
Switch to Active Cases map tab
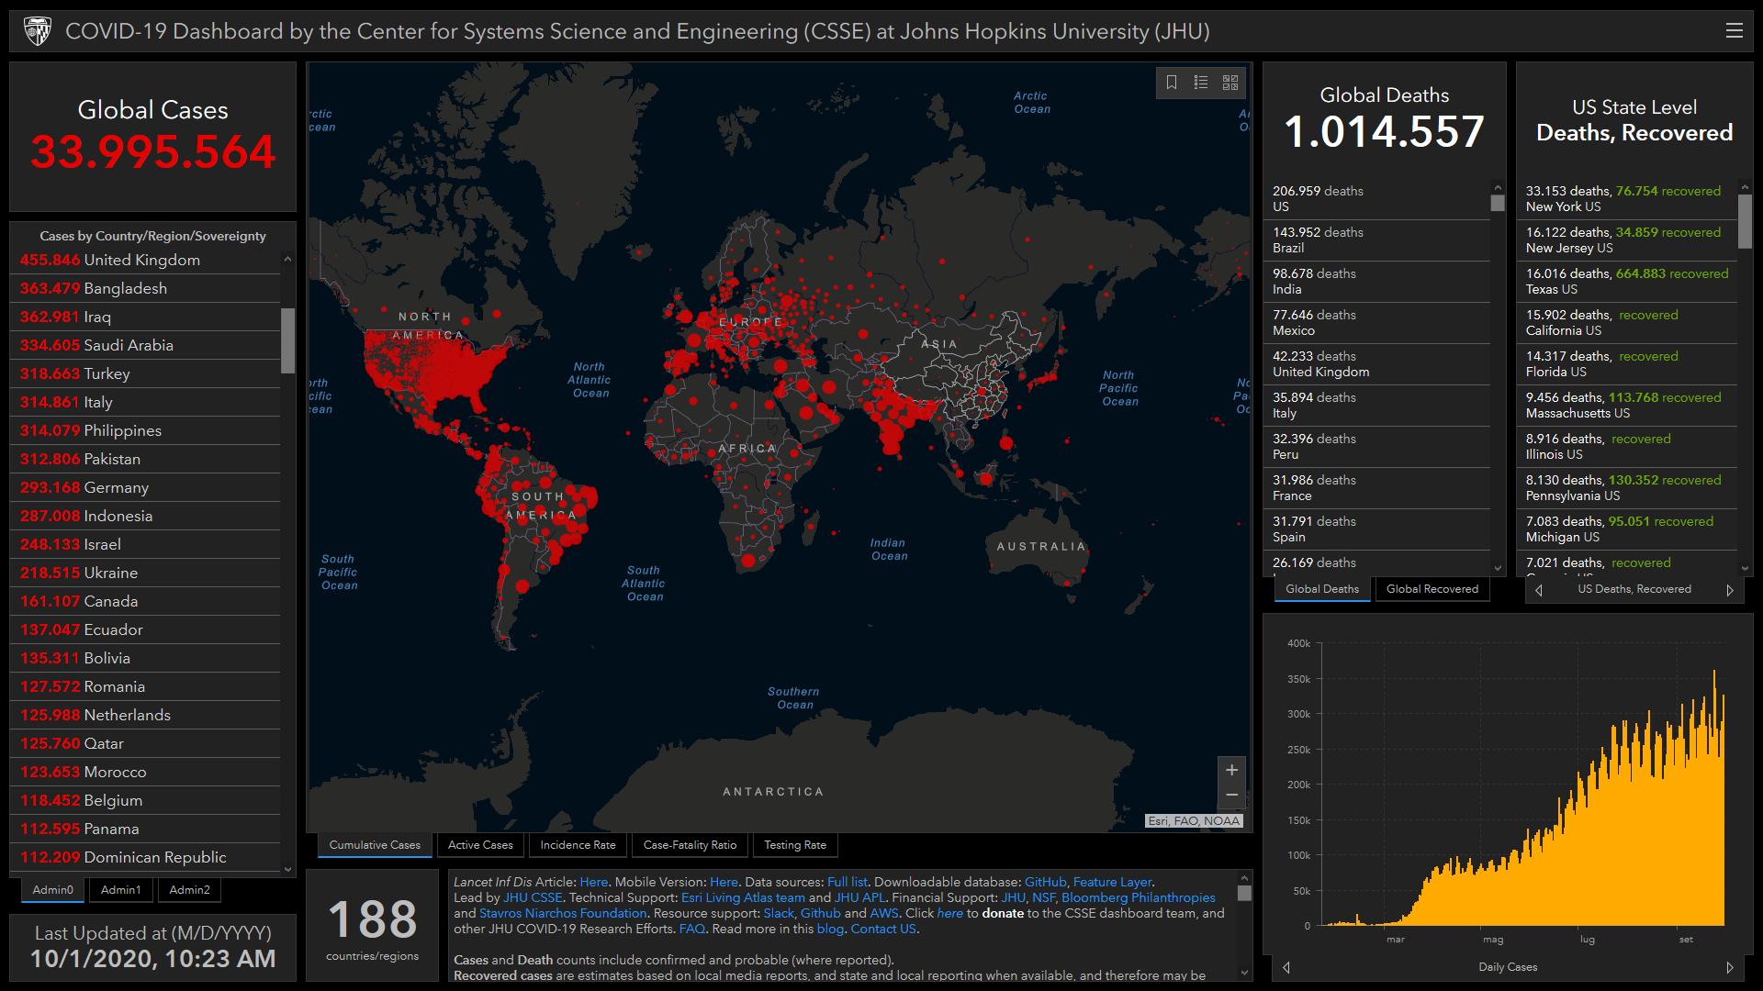[x=480, y=845]
